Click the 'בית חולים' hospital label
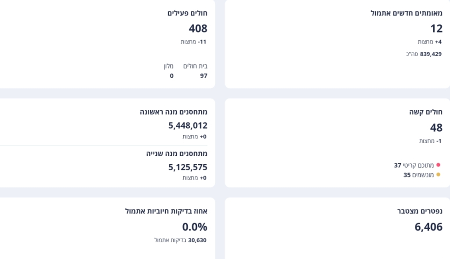This screenshot has height=259, width=450. pos(195,66)
